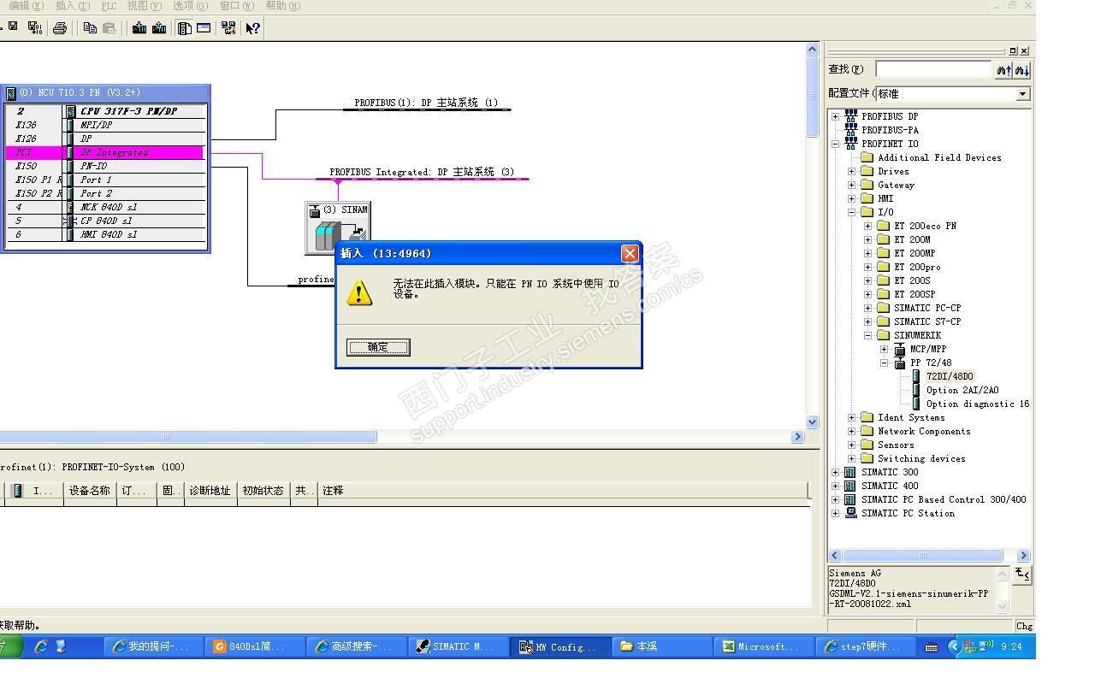This screenshot has width=1095, height=684.
Task: Select the DP Integrated rack row
Action: tap(104, 152)
